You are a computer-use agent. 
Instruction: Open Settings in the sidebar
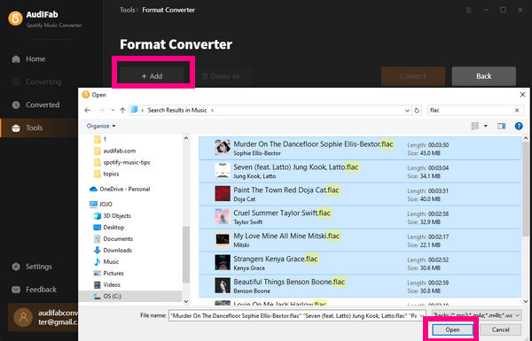click(x=32, y=267)
